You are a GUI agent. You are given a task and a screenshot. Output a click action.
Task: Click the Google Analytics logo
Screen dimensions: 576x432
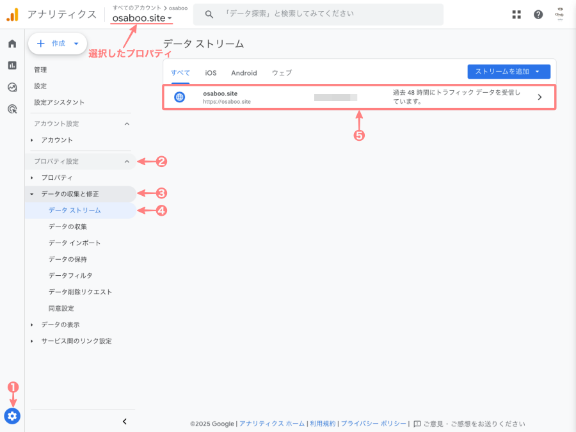(12, 15)
